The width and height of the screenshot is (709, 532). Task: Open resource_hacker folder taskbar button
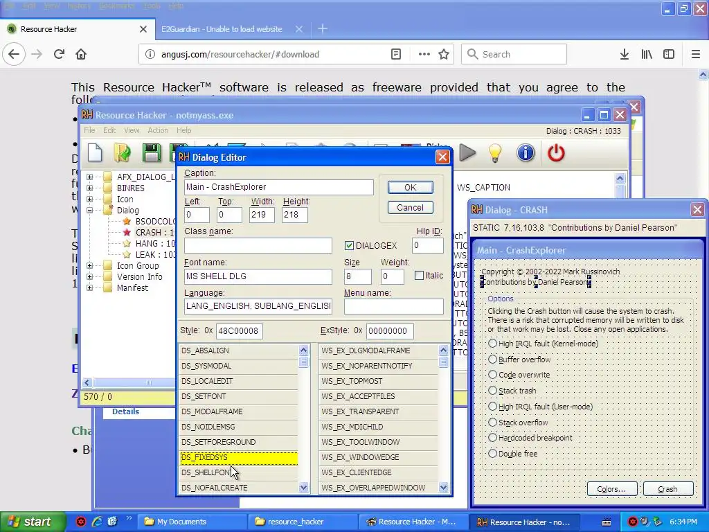coord(303,522)
